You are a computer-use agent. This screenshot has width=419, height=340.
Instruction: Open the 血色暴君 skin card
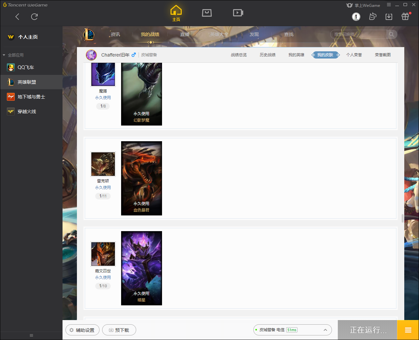click(x=141, y=178)
